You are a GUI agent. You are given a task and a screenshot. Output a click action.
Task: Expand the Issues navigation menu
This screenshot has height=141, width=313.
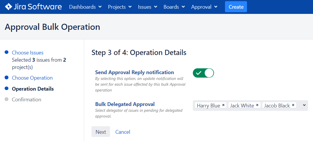click(147, 7)
